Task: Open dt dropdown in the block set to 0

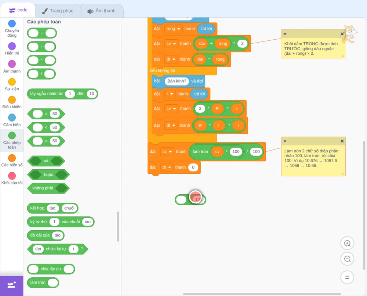Action: pyautogui.click(x=166, y=167)
